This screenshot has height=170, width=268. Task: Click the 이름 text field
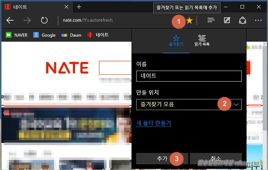pos(189,76)
